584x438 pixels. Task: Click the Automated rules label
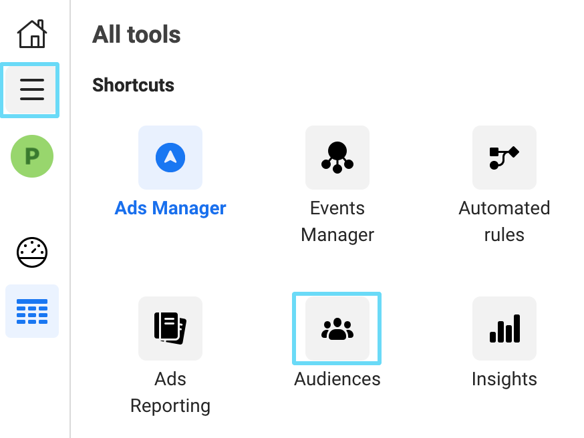pos(504,222)
